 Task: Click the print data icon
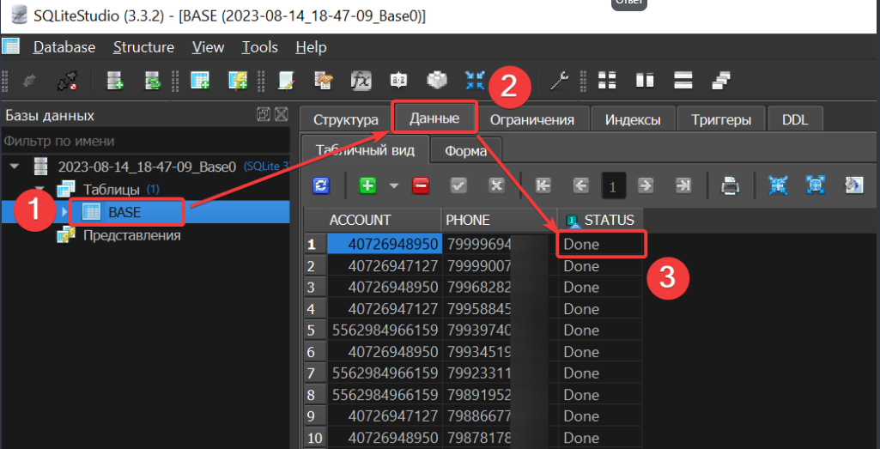click(x=730, y=185)
